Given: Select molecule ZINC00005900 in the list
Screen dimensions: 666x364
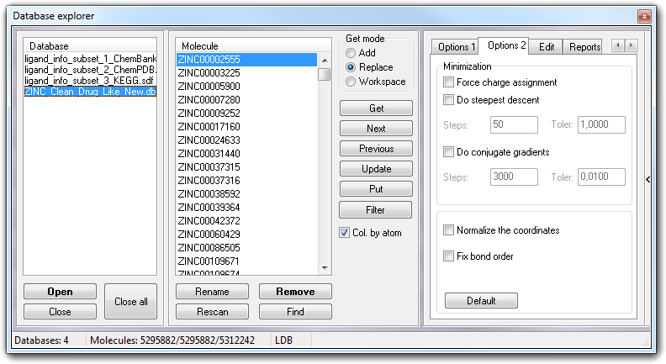Looking at the screenshot, I should (209, 87).
